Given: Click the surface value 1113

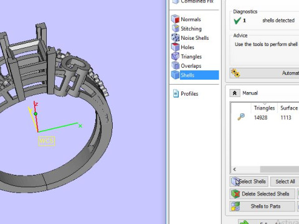Looking at the screenshot, I should [286, 118].
